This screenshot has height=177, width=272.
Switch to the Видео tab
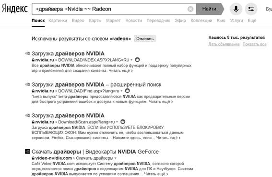tap(78, 21)
